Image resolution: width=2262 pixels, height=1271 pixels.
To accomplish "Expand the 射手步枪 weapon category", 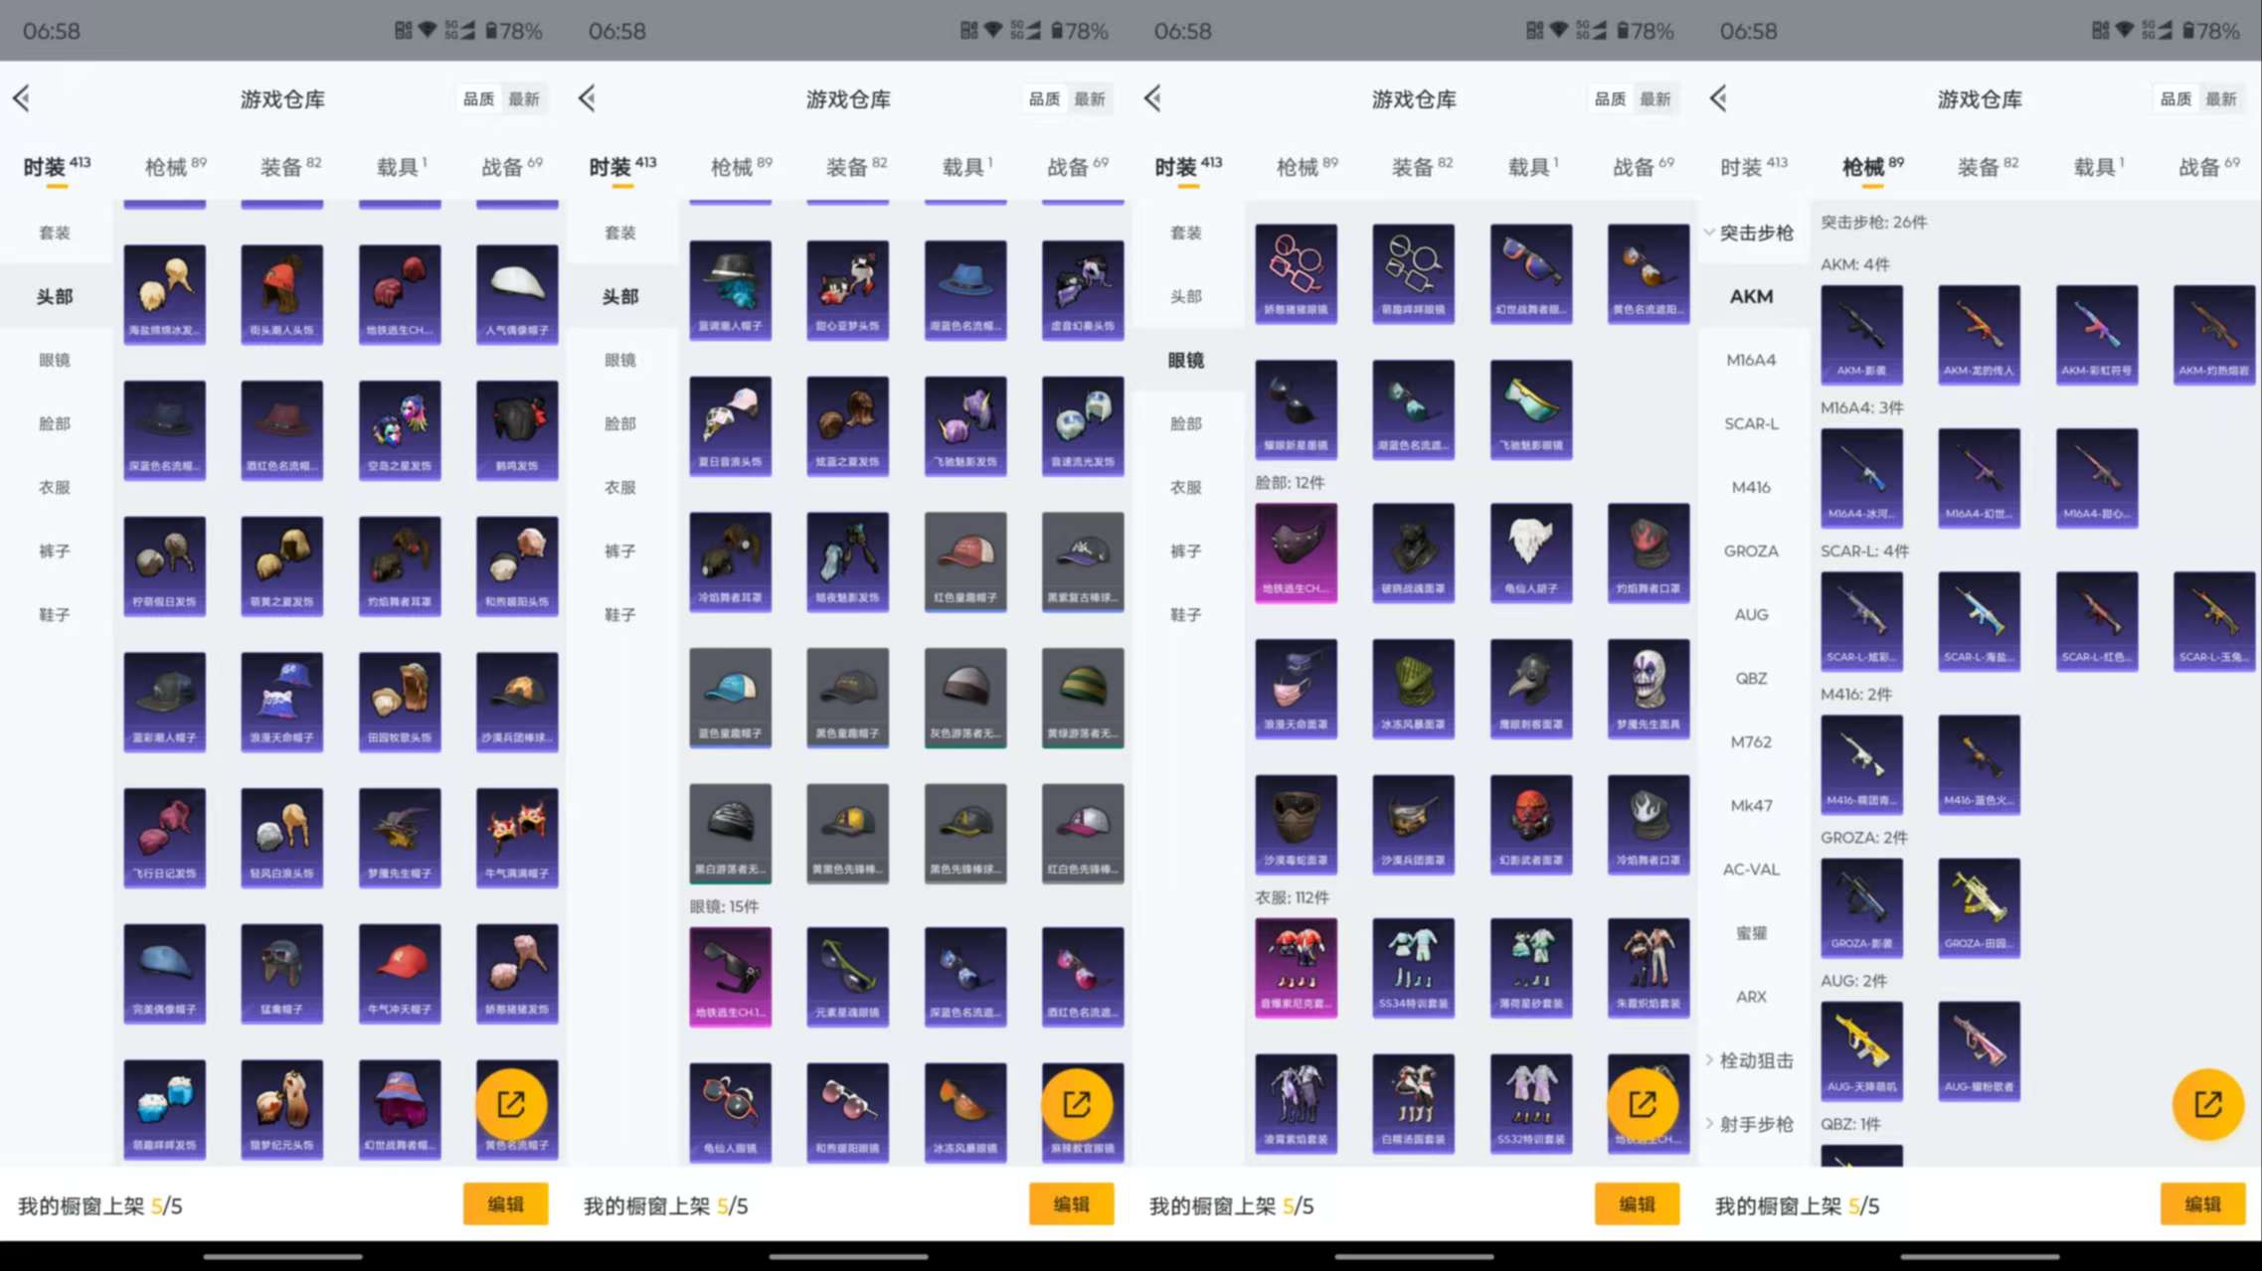I will coord(1755,1124).
